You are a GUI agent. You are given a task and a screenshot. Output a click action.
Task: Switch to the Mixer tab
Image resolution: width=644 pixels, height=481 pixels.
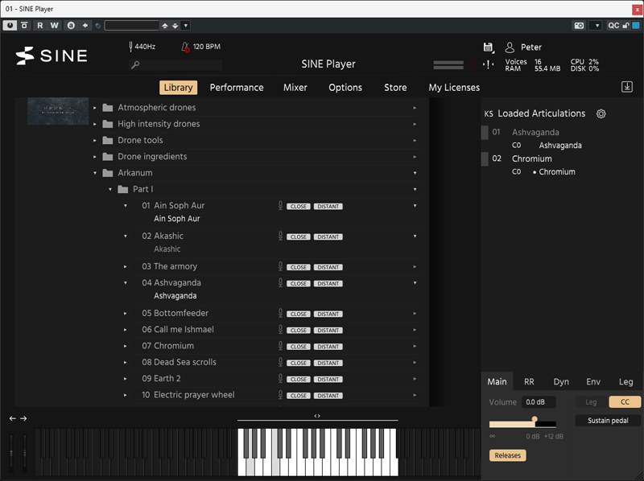coord(295,88)
